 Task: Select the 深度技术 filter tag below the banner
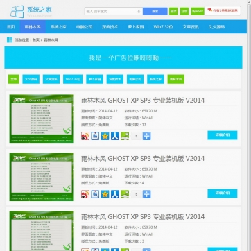(x=115, y=79)
